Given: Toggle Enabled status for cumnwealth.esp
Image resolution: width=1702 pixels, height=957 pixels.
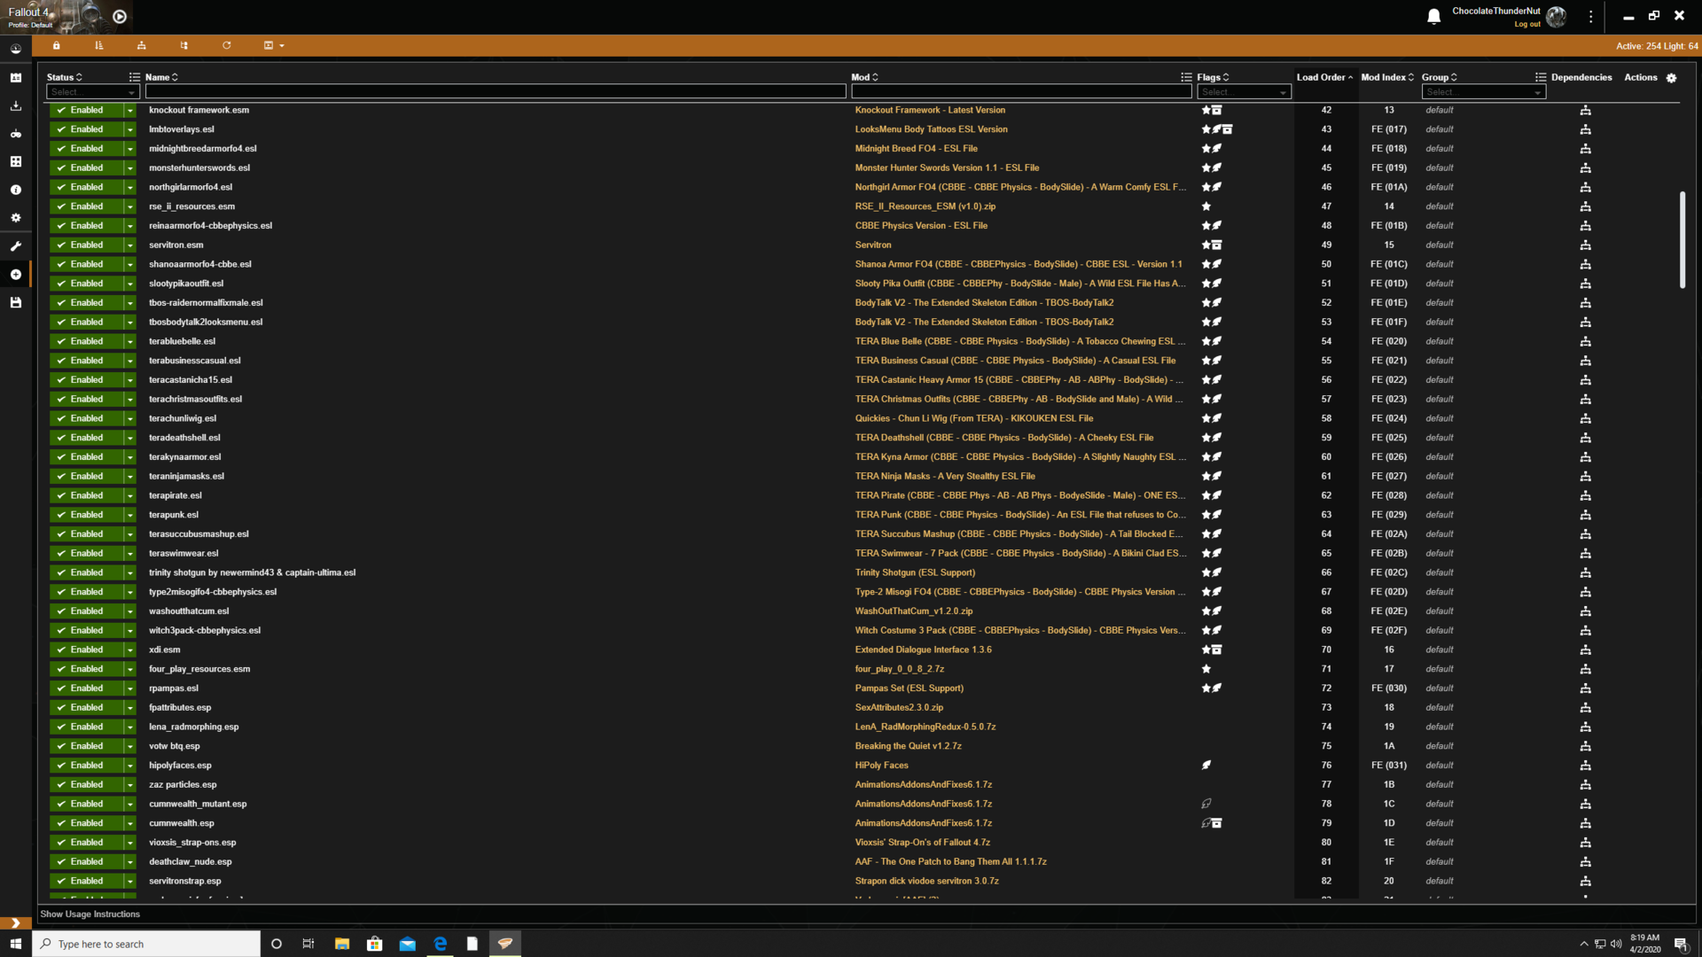Looking at the screenshot, I should pos(86,823).
